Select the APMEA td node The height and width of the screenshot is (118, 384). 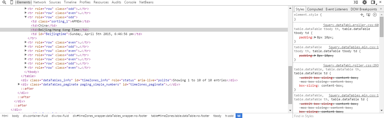point(60,21)
